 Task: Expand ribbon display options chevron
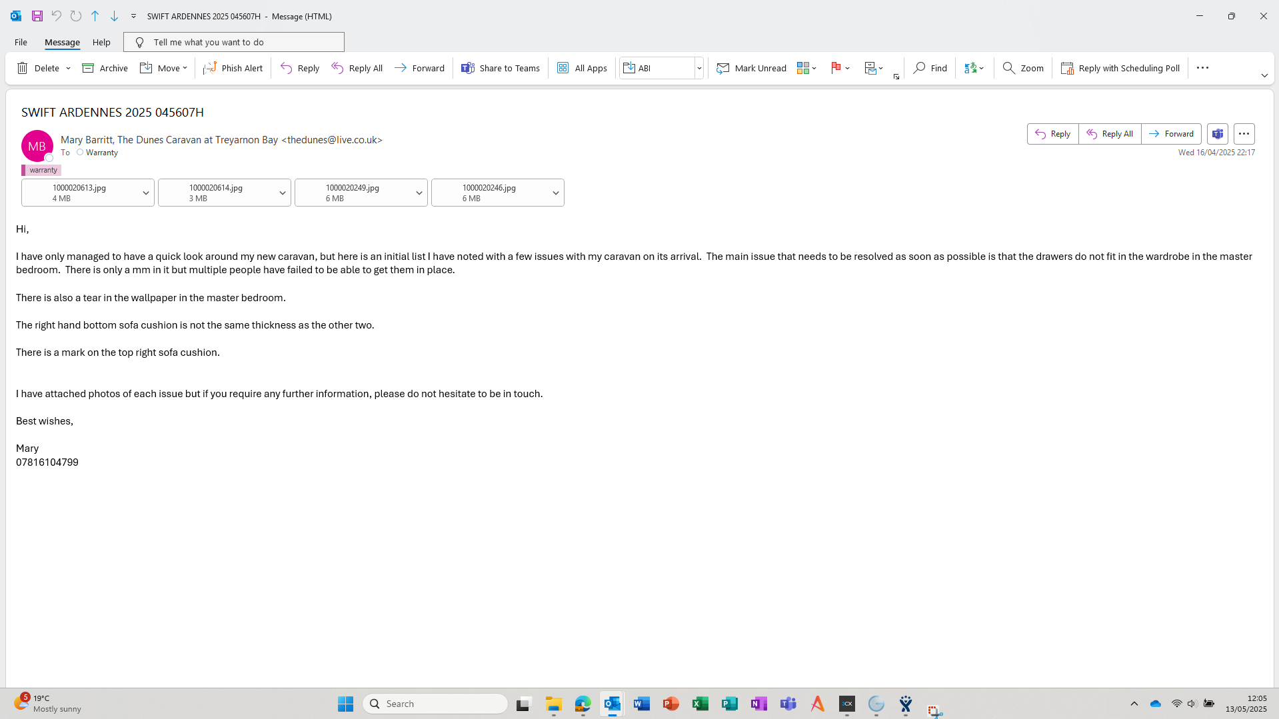(x=1264, y=75)
